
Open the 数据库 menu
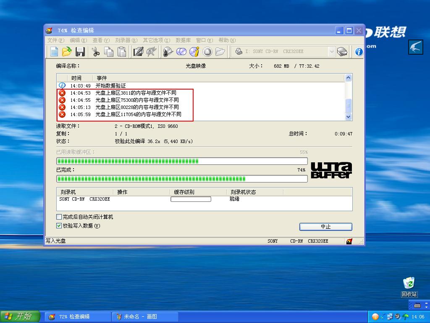point(183,40)
